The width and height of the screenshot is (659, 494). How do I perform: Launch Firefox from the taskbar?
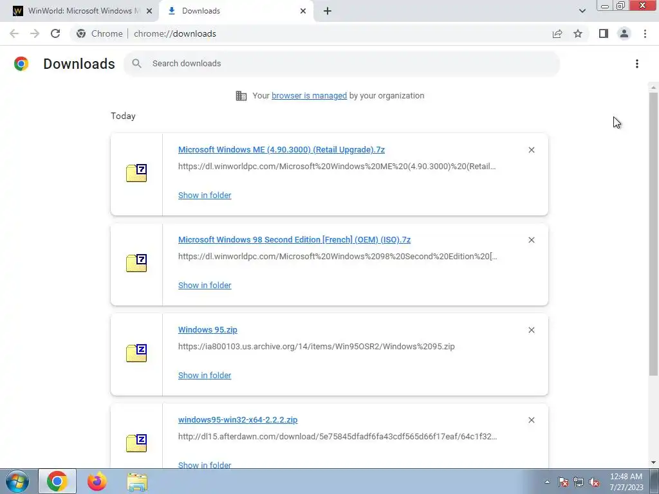[x=97, y=481]
